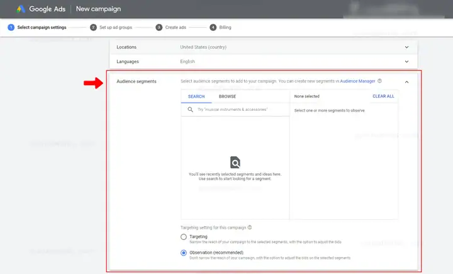
Task: Go to Set up ad groups step
Action: click(x=116, y=28)
